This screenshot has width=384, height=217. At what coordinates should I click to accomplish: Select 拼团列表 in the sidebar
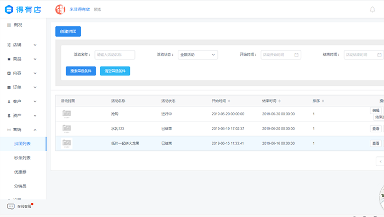[23, 144]
